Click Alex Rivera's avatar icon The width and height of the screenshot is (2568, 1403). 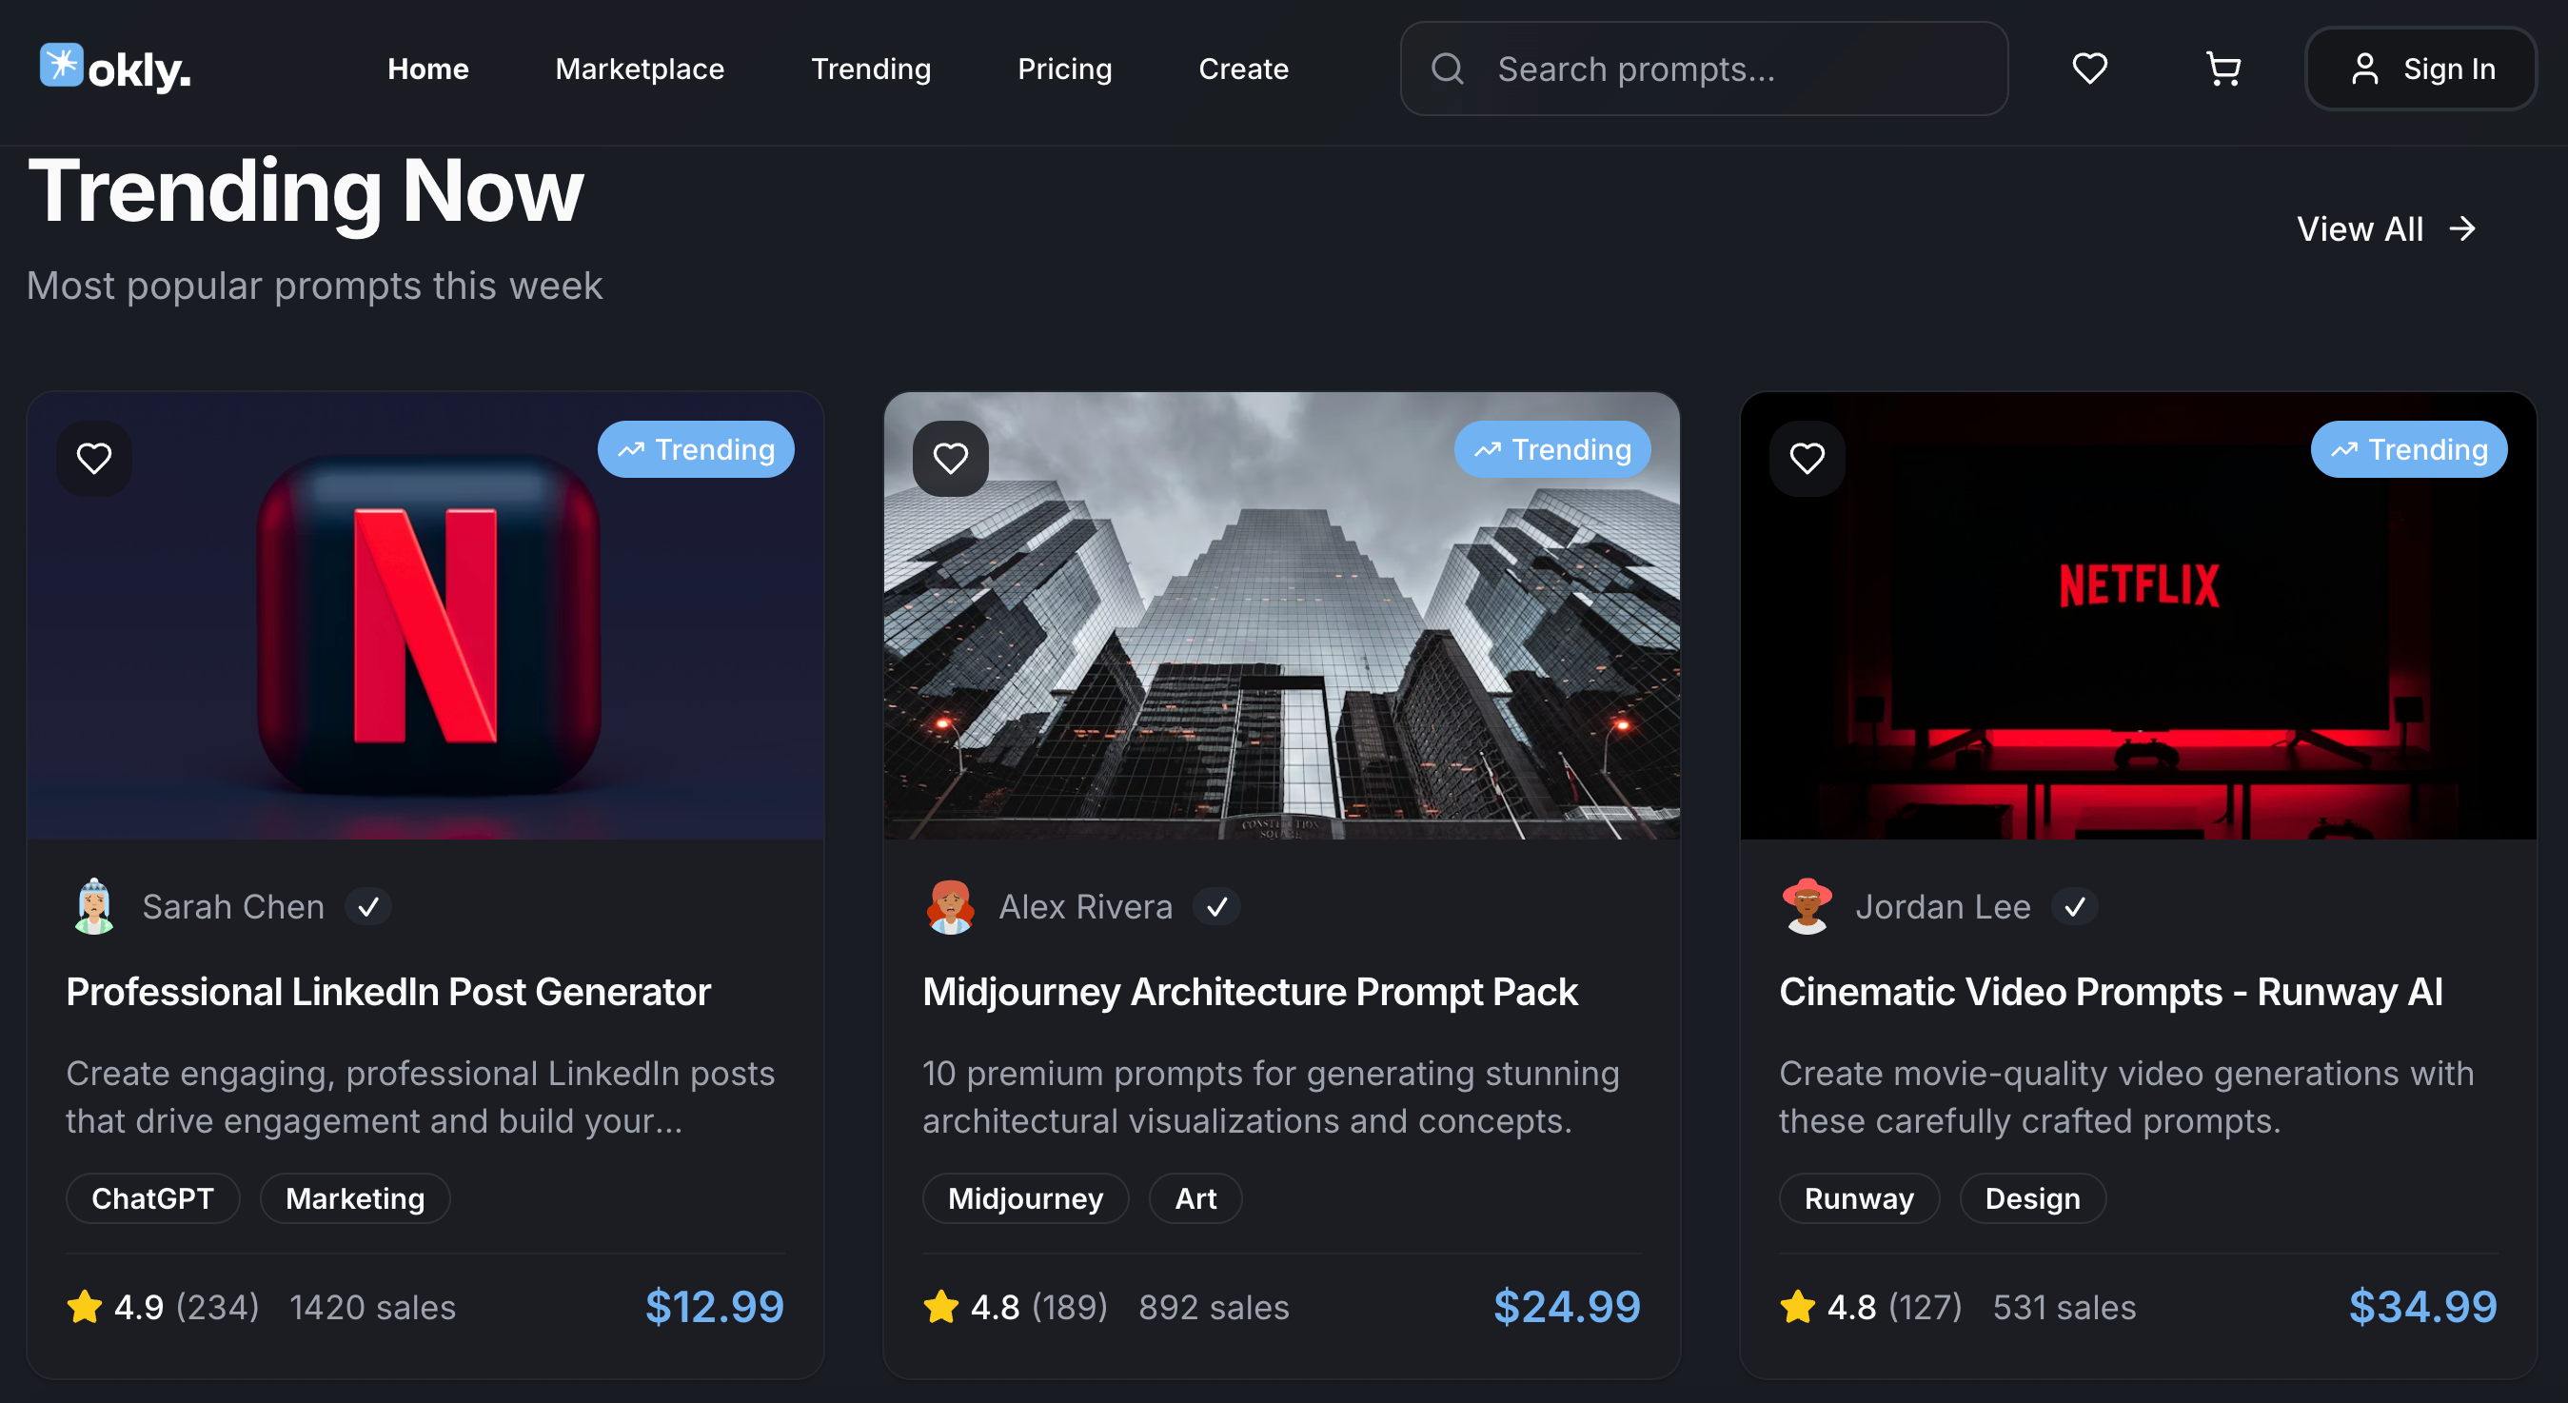coord(950,906)
